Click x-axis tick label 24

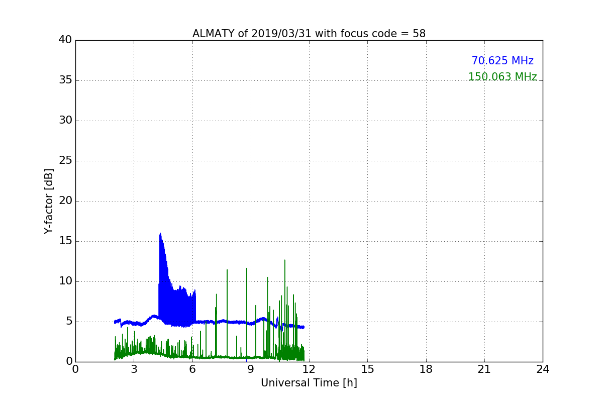click(543, 369)
